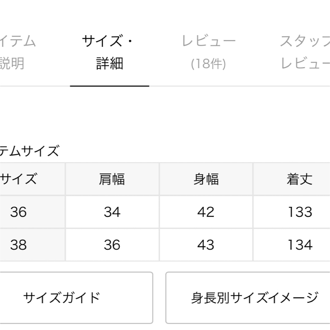This screenshot has height=330, width=330.
Task: Click the review count (18件) text
Action: [x=208, y=64]
